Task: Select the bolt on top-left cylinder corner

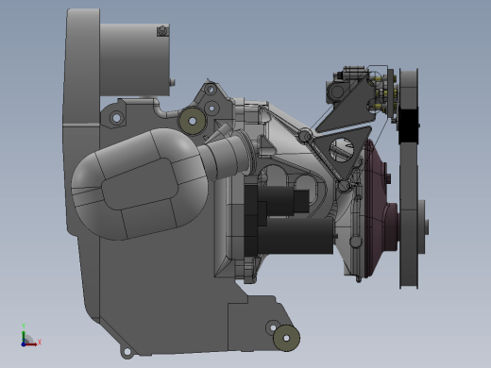Action: (x=162, y=31)
